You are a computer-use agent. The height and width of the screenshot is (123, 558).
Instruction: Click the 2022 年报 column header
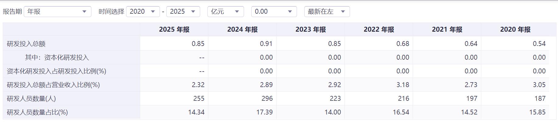click(x=379, y=30)
